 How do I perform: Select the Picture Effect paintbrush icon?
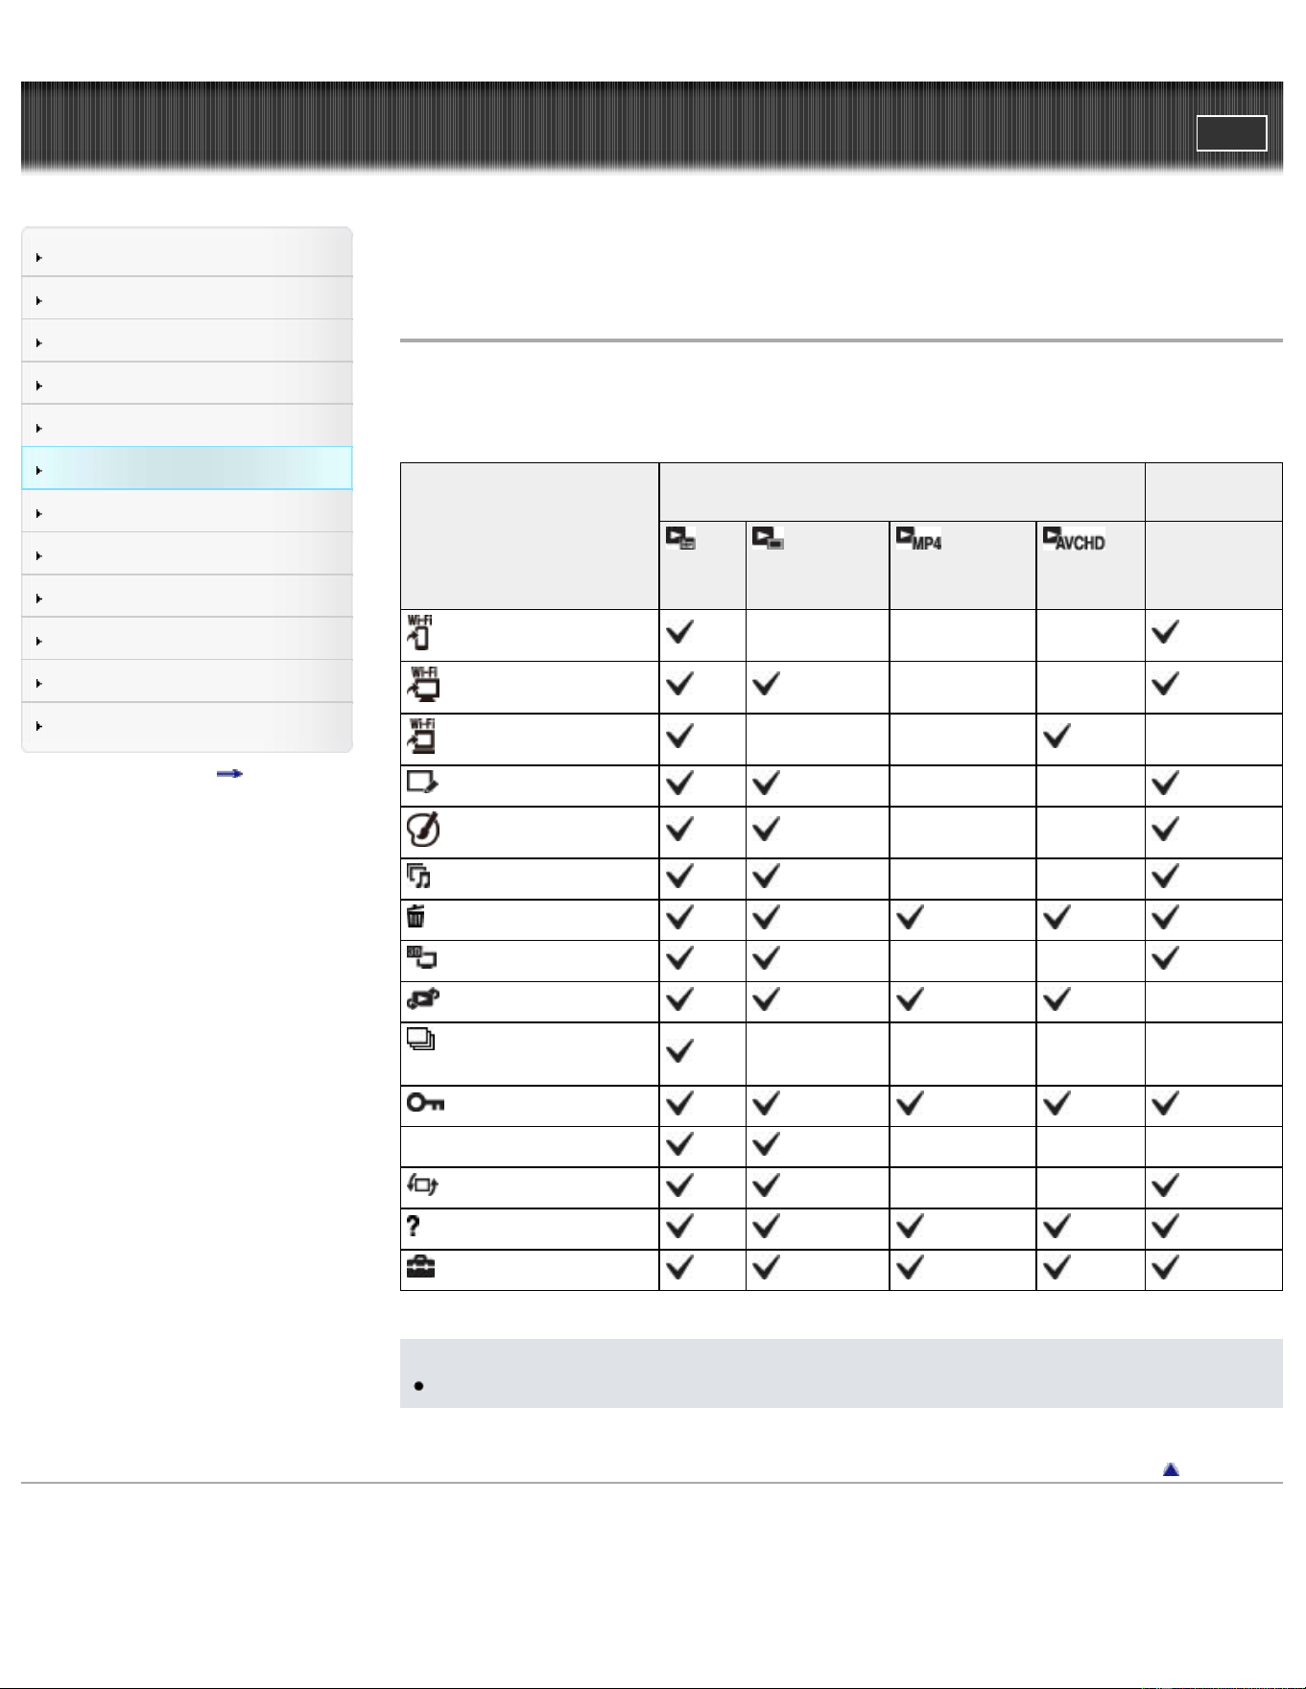pyautogui.click(x=423, y=830)
